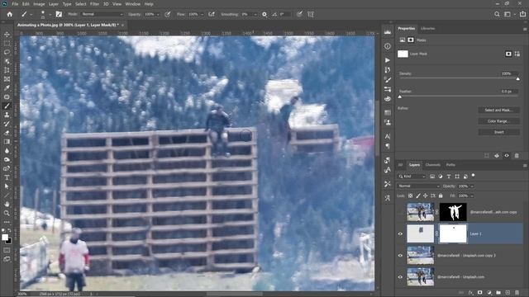Select the Lasso tool
This screenshot has width=529, height=297.
7,52
